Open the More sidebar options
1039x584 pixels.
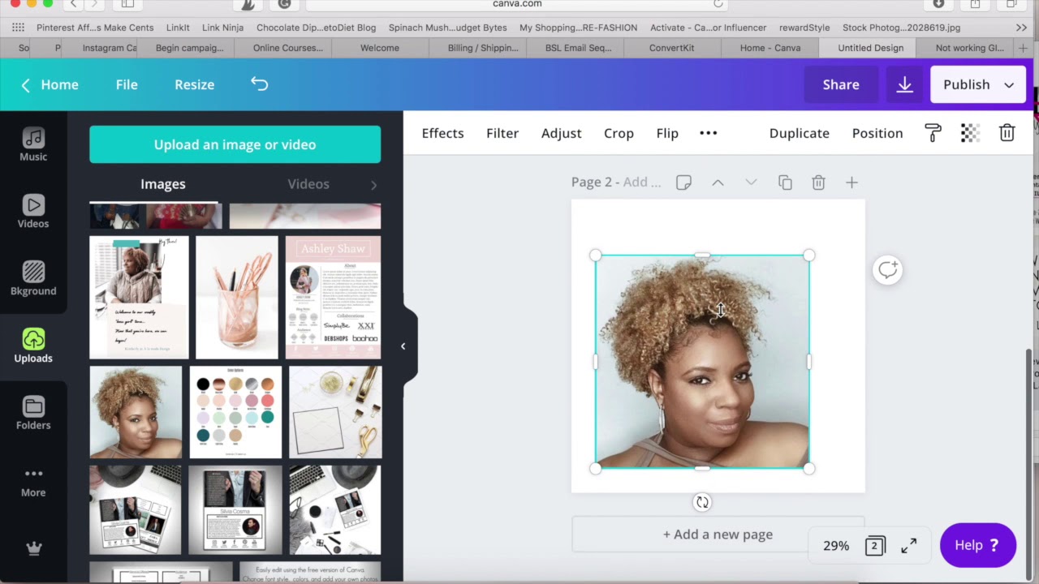coord(33,482)
